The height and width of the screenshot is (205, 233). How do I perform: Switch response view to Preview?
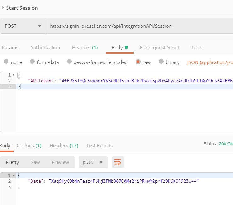point(60,162)
